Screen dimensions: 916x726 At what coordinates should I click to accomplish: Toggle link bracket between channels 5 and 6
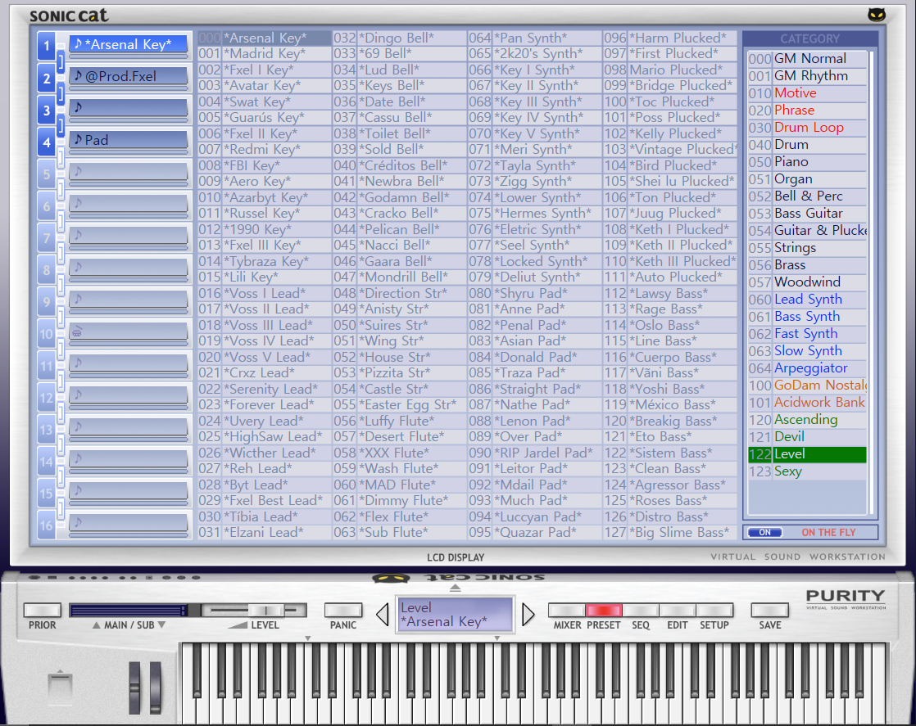pyautogui.click(x=60, y=190)
